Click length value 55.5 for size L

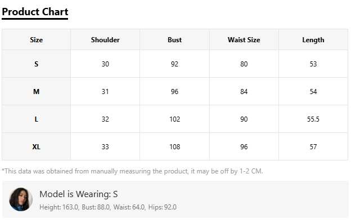(313, 119)
